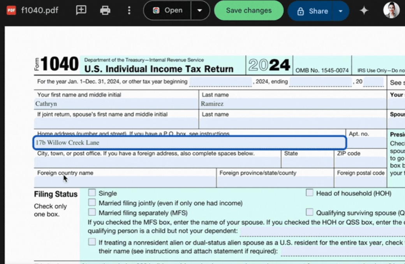Add a comment with the plus icon
This screenshot has height=264, width=405.
pyautogui.click(x=81, y=10)
